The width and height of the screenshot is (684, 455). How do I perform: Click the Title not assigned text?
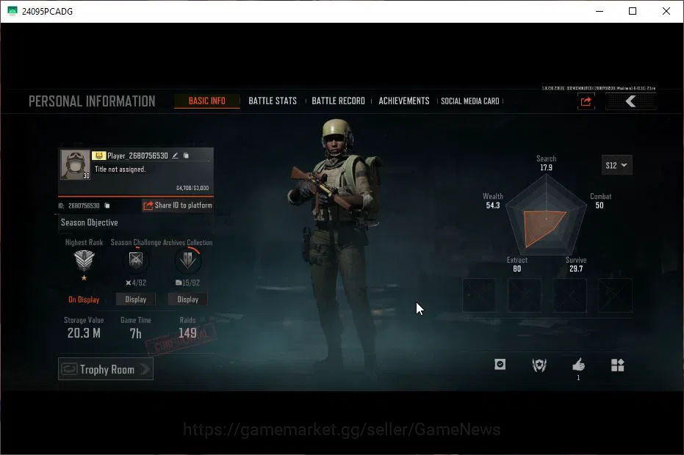[x=120, y=169]
